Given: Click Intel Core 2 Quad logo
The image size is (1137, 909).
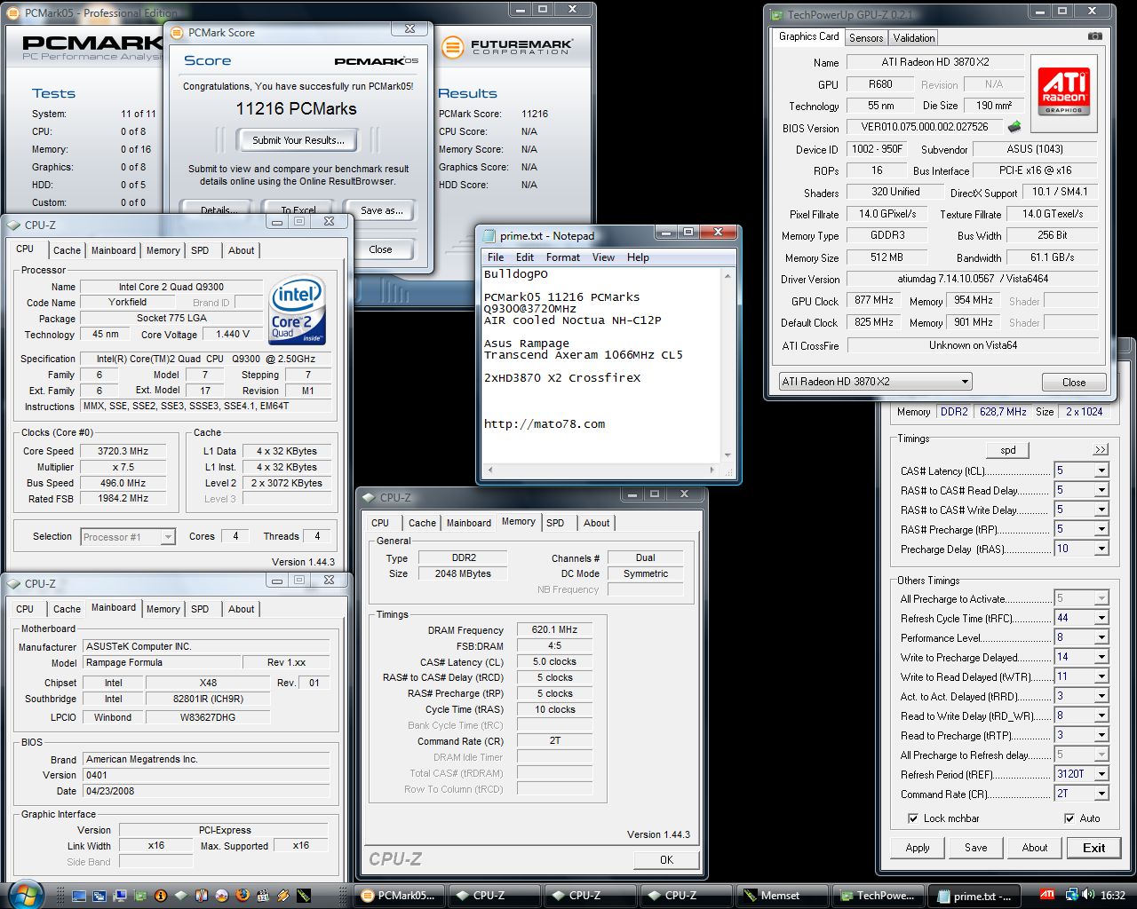Looking at the screenshot, I should coord(297,310).
